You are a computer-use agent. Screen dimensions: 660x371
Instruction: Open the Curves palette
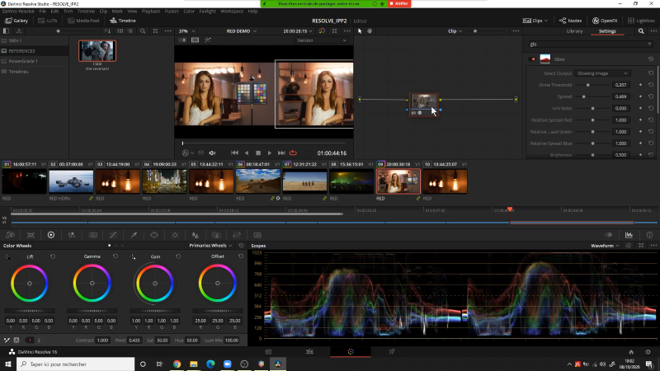click(113, 235)
